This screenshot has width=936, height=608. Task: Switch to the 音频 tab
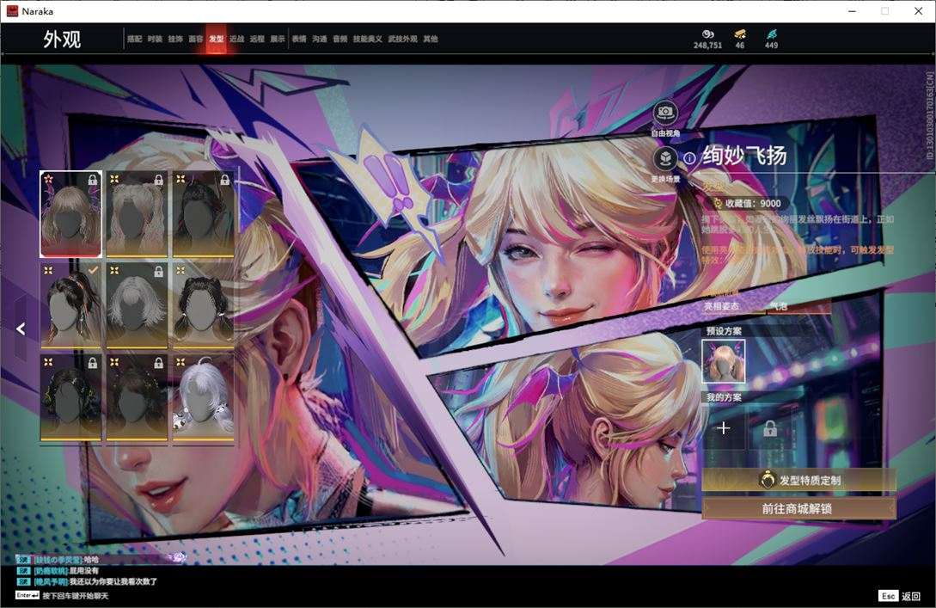pyautogui.click(x=340, y=39)
